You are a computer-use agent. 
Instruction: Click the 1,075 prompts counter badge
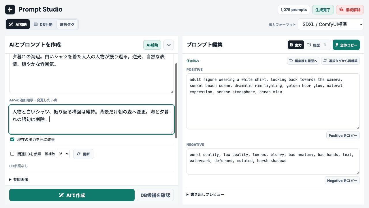point(294,10)
